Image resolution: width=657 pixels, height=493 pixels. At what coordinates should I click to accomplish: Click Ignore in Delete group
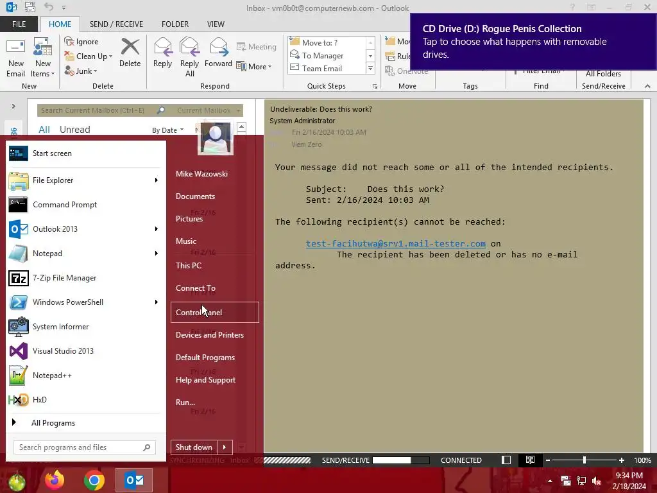coord(81,42)
